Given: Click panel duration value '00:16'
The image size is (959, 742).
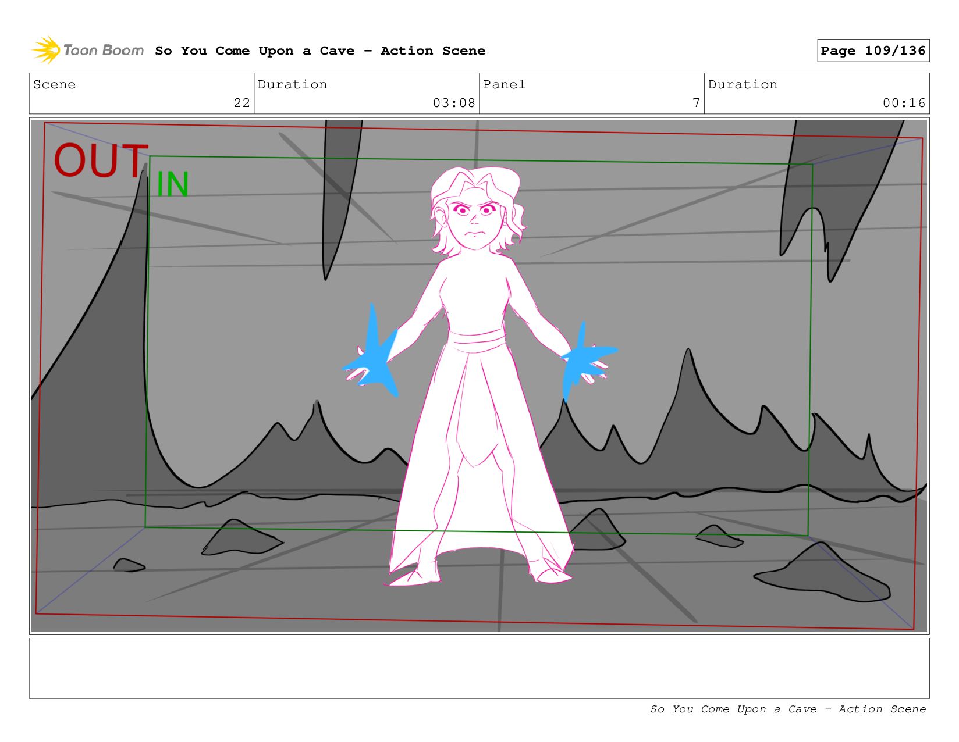Looking at the screenshot, I should [x=904, y=103].
